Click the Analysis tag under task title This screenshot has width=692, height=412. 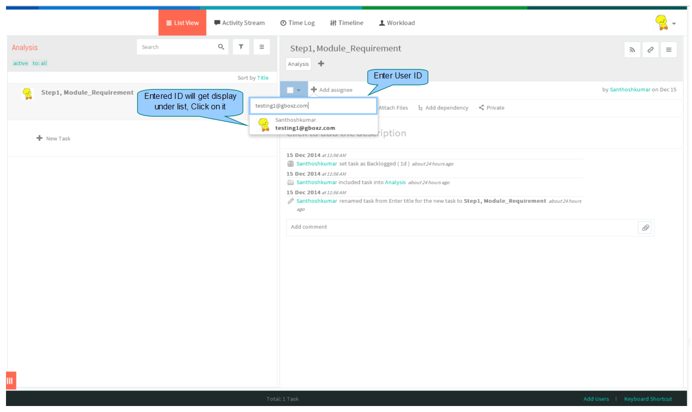pos(298,64)
